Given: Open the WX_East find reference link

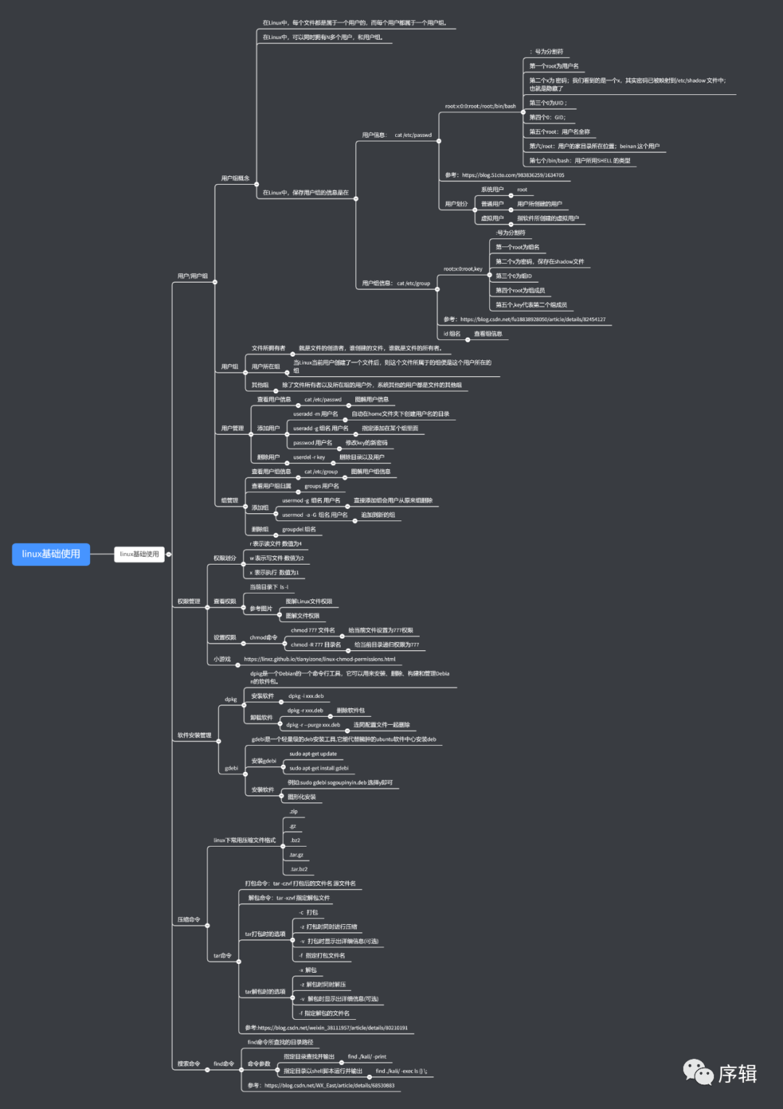Looking at the screenshot, I should pyautogui.click(x=329, y=1085).
